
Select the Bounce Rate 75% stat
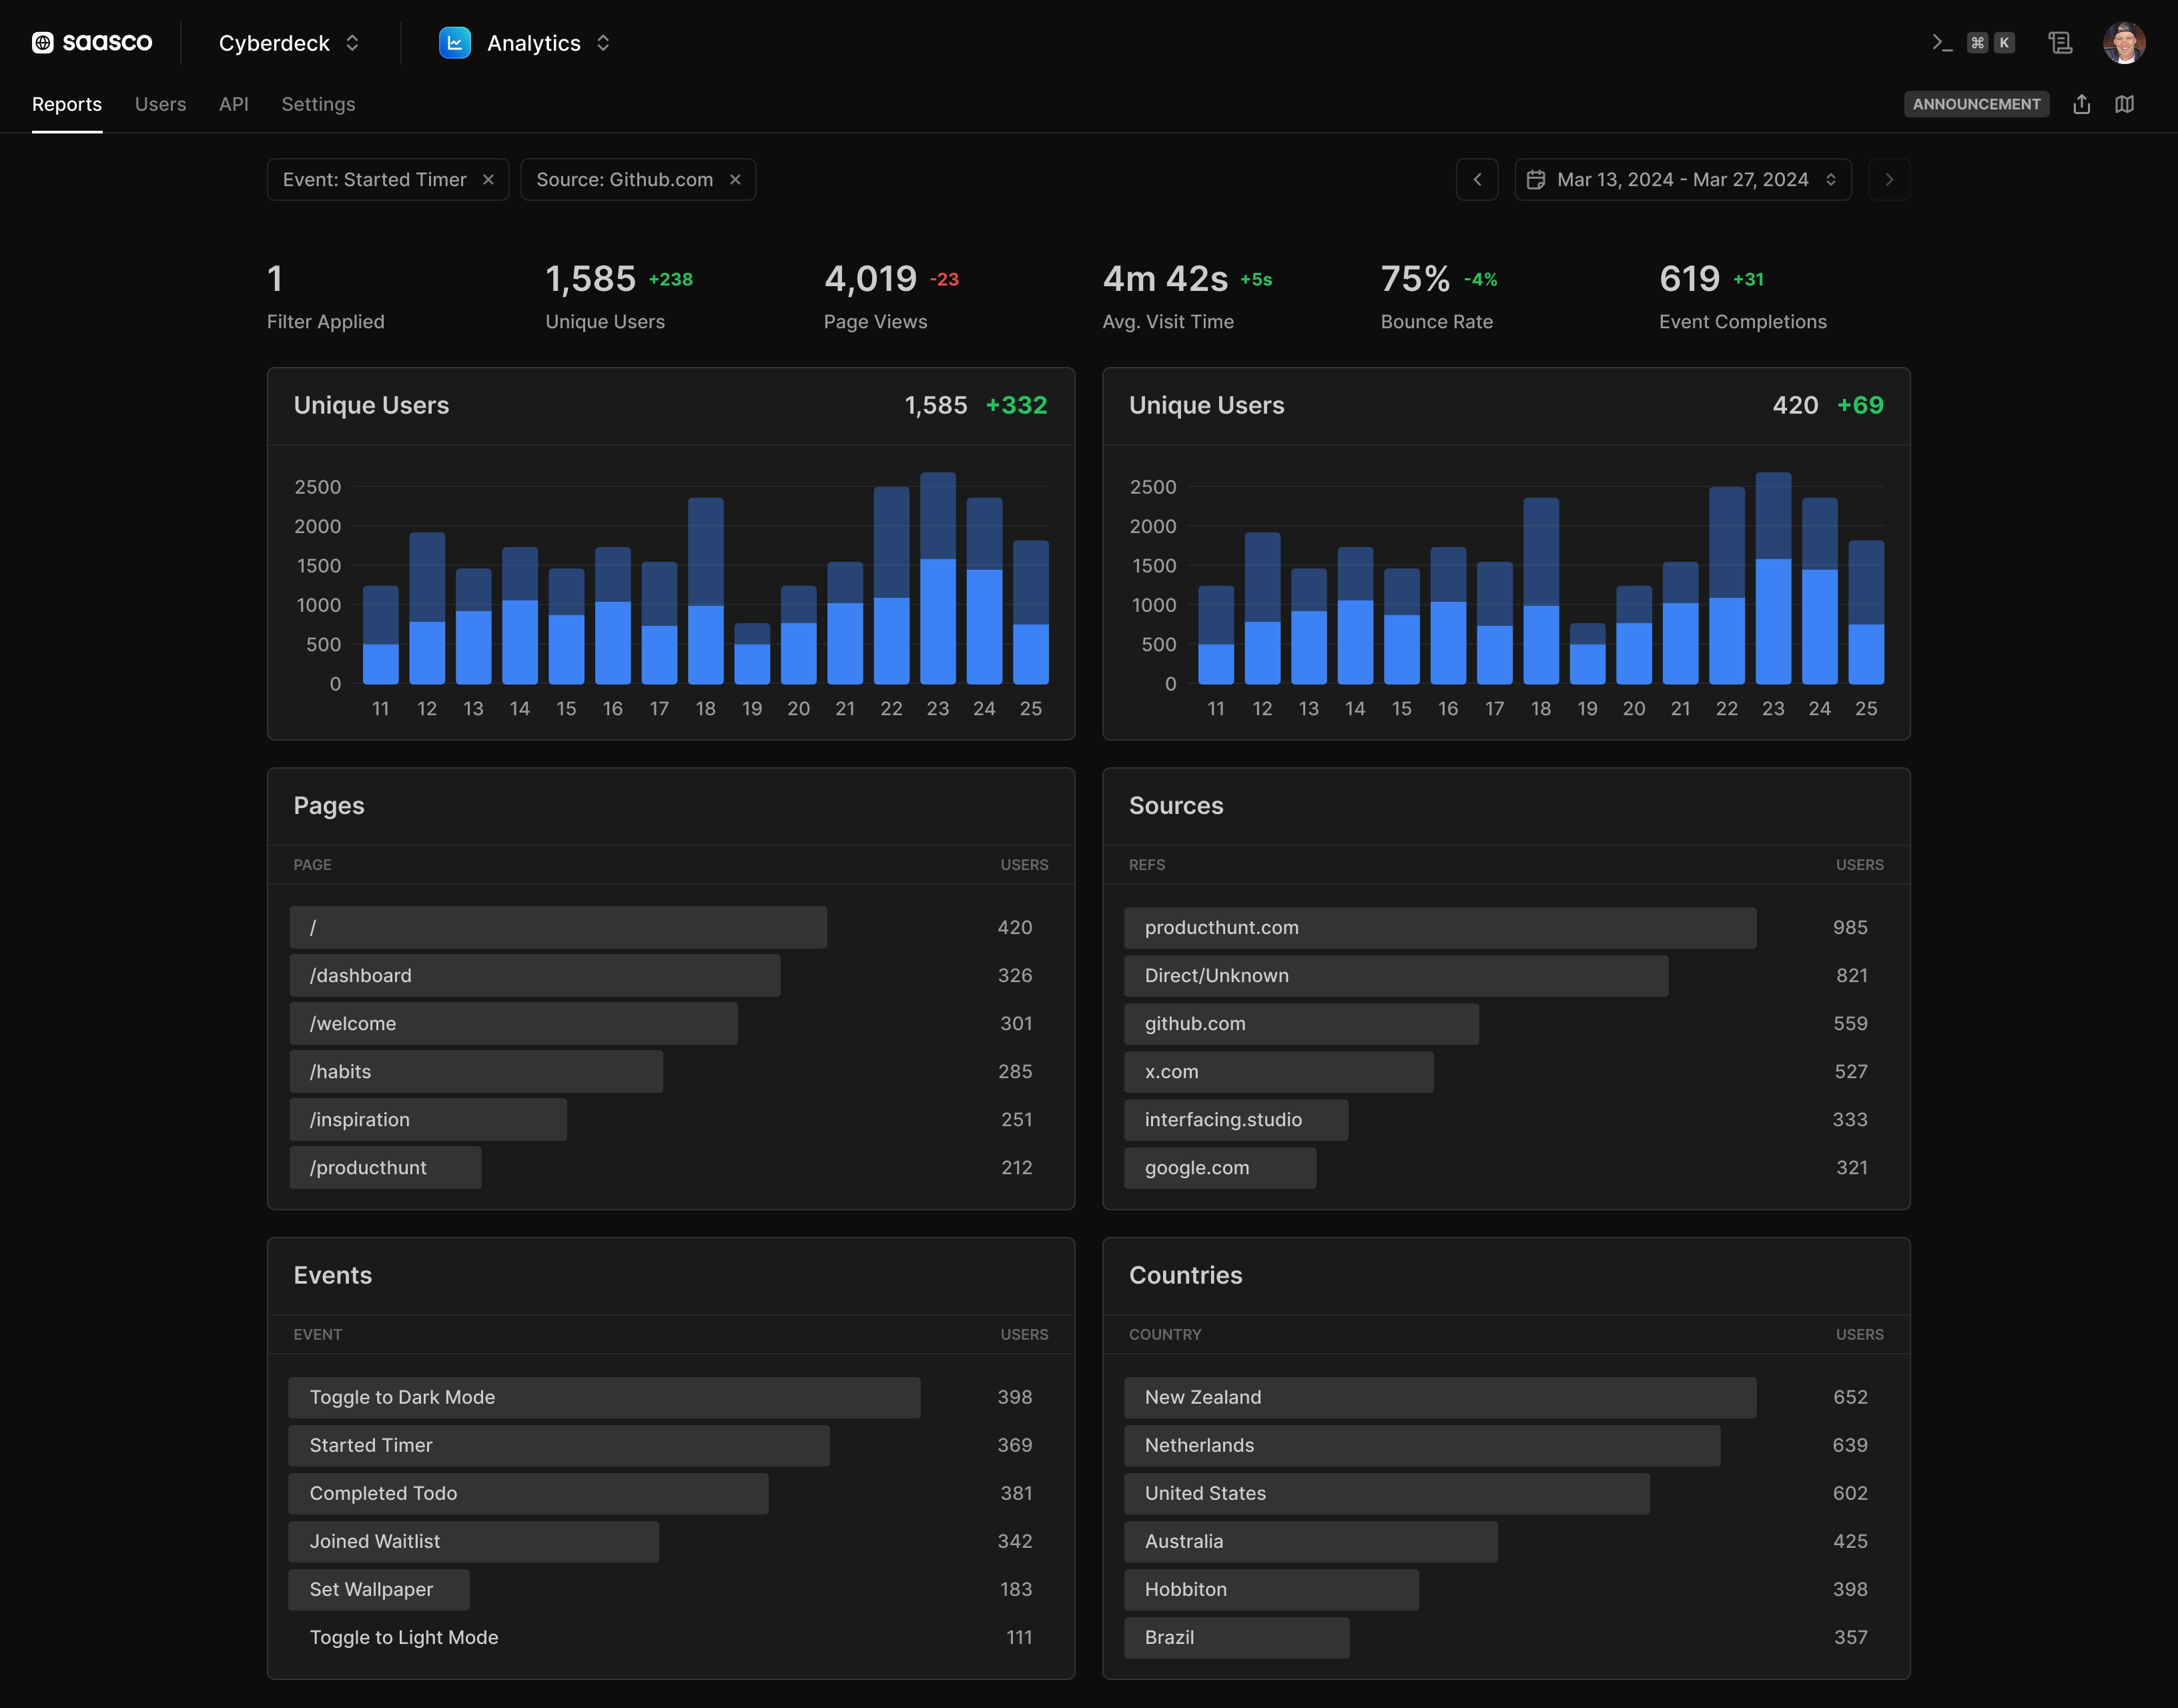pos(1439,296)
